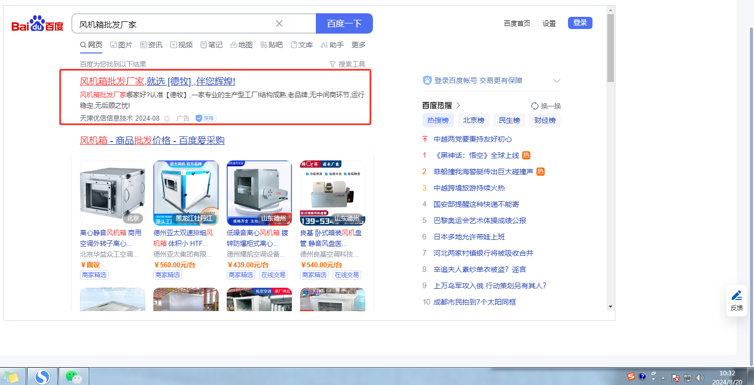The image size is (754, 385).
Task: Clear the search box with the X icon
Action: 279,23
